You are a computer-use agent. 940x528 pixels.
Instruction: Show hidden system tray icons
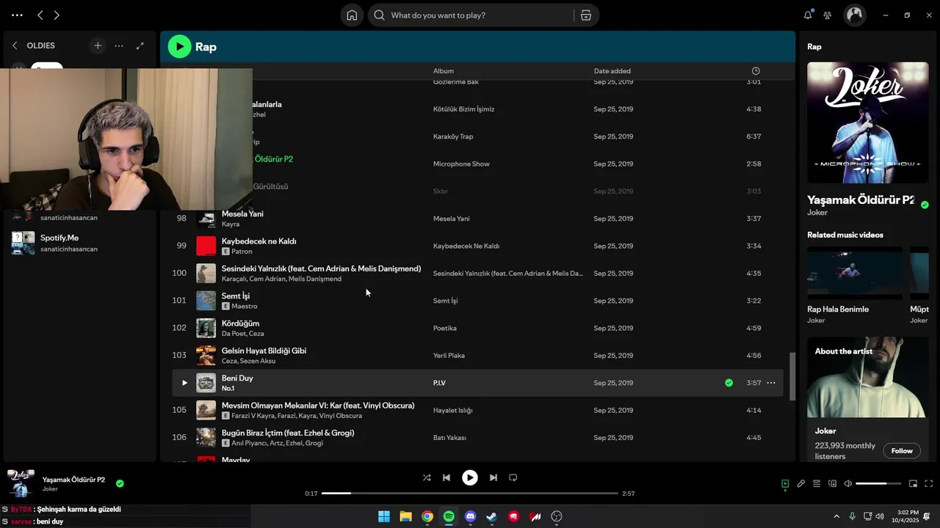point(836,516)
